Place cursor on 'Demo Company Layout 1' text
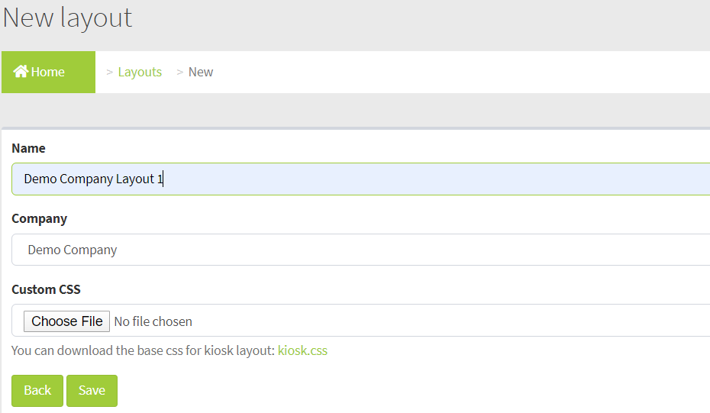Screen dimensions: 710x413 click(93, 179)
